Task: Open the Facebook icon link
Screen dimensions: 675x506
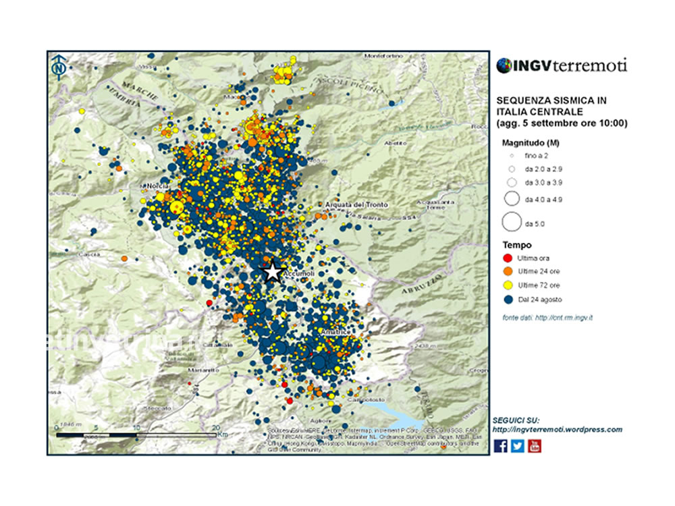Action: [x=501, y=446]
